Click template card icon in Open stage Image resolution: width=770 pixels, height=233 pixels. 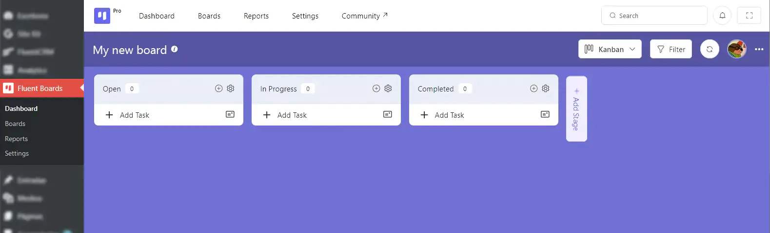[x=230, y=114]
